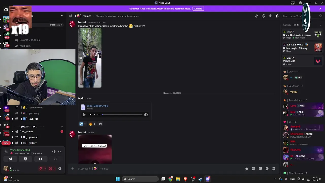
Task: Open headphone output options arrow
Action: [55, 169]
